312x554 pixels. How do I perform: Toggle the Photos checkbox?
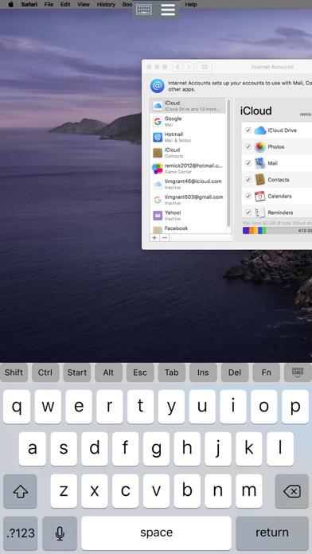248,146
